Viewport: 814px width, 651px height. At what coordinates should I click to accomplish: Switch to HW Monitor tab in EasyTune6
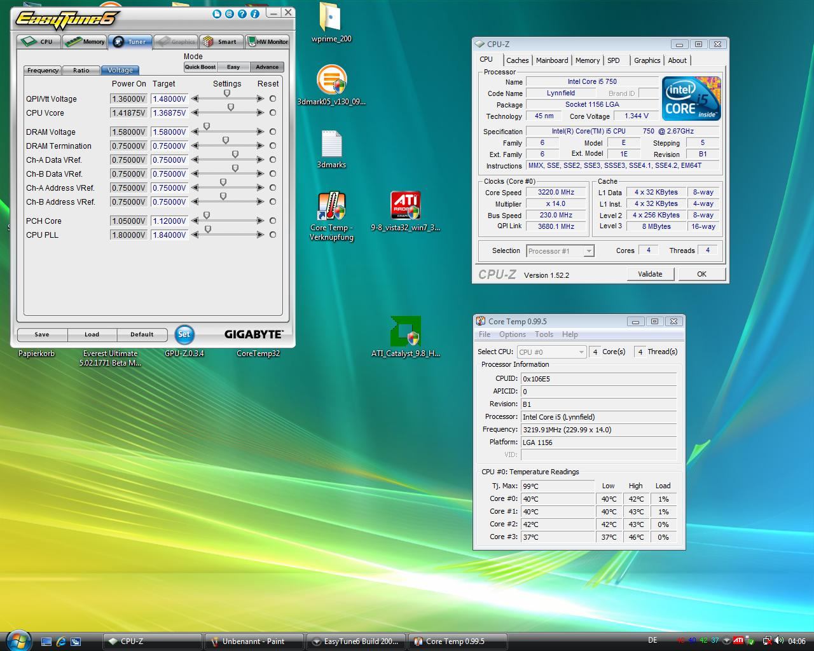pyautogui.click(x=268, y=42)
